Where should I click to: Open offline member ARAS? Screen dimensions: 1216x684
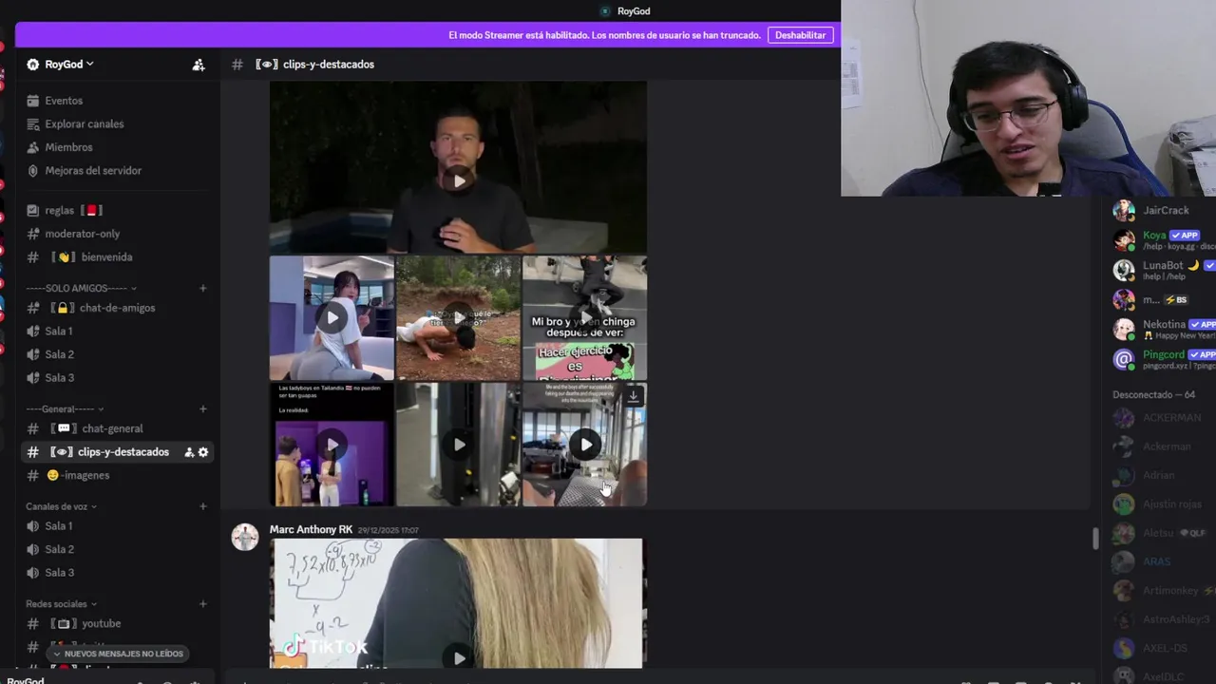pyautogui.click(x=1164, y=562)
